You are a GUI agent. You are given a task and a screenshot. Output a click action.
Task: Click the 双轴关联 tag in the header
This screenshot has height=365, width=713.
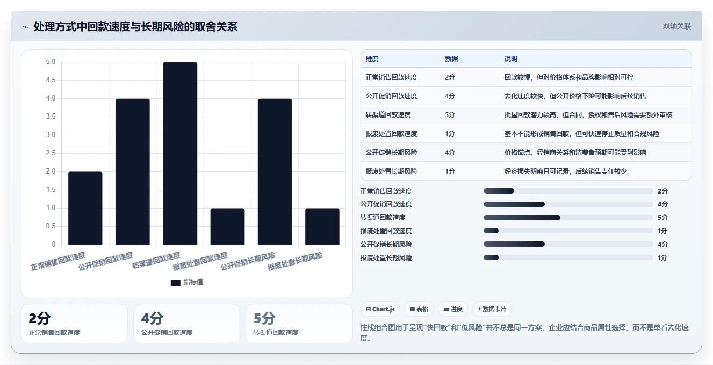[677, 26]
